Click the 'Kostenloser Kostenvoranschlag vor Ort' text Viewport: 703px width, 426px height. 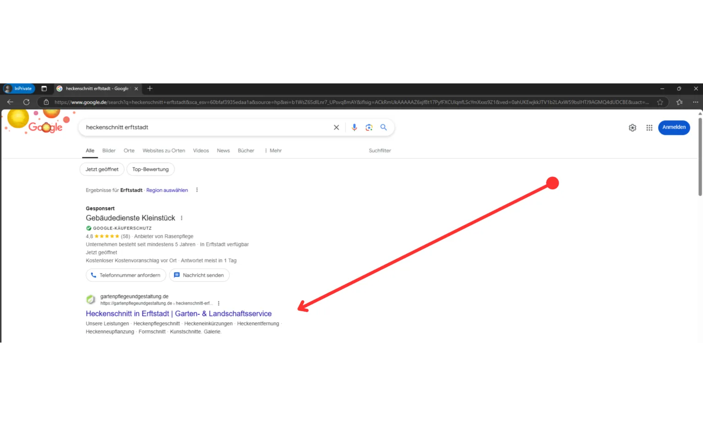click(x=131, y=261)
